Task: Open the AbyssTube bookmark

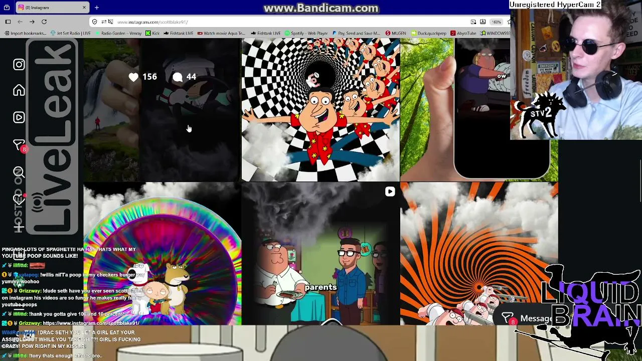Action: point(463,33)
